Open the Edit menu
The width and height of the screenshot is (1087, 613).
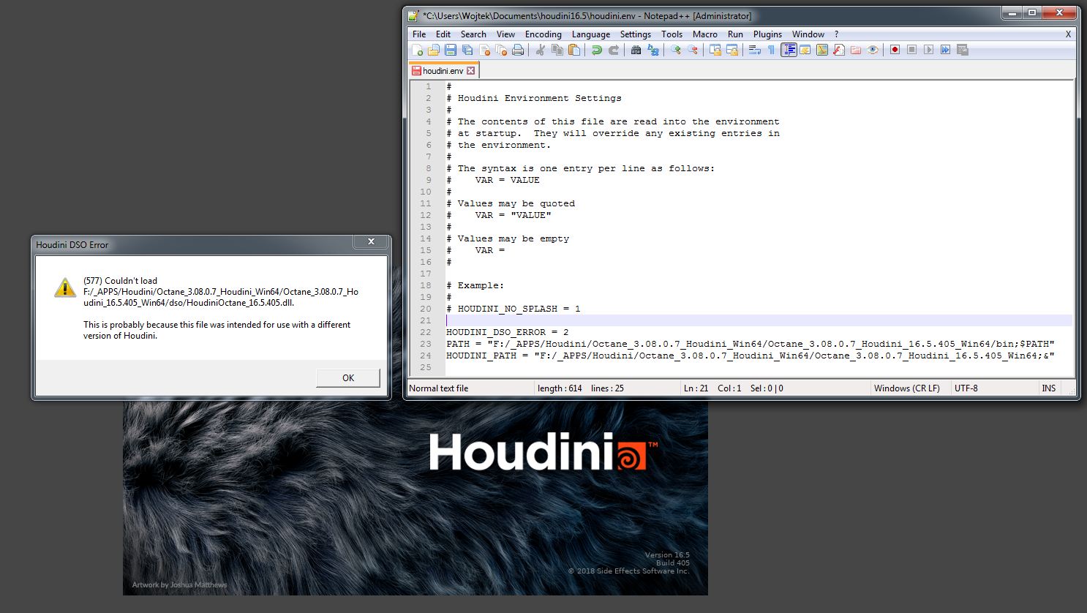tap(443, 34)
